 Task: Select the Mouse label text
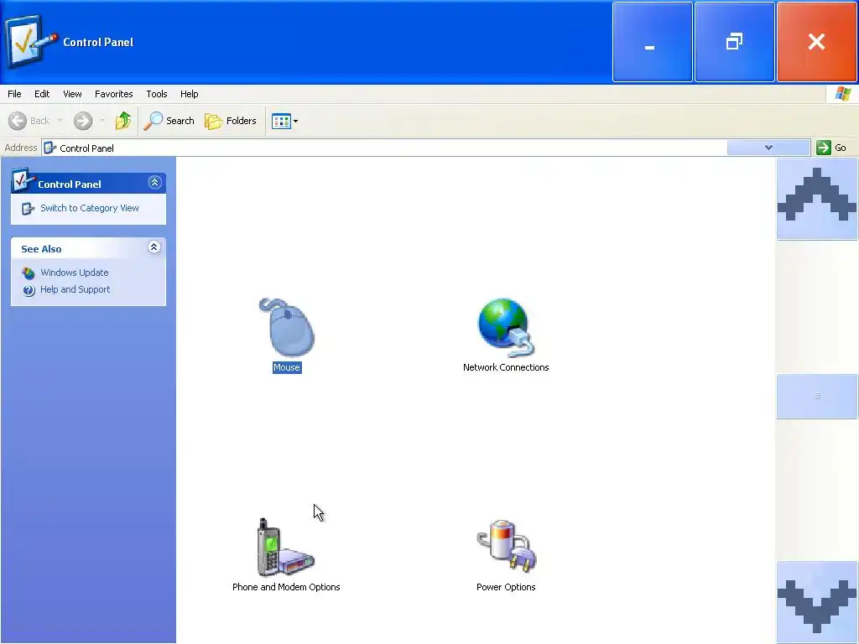pyautogui.click(x=287, y=367)
